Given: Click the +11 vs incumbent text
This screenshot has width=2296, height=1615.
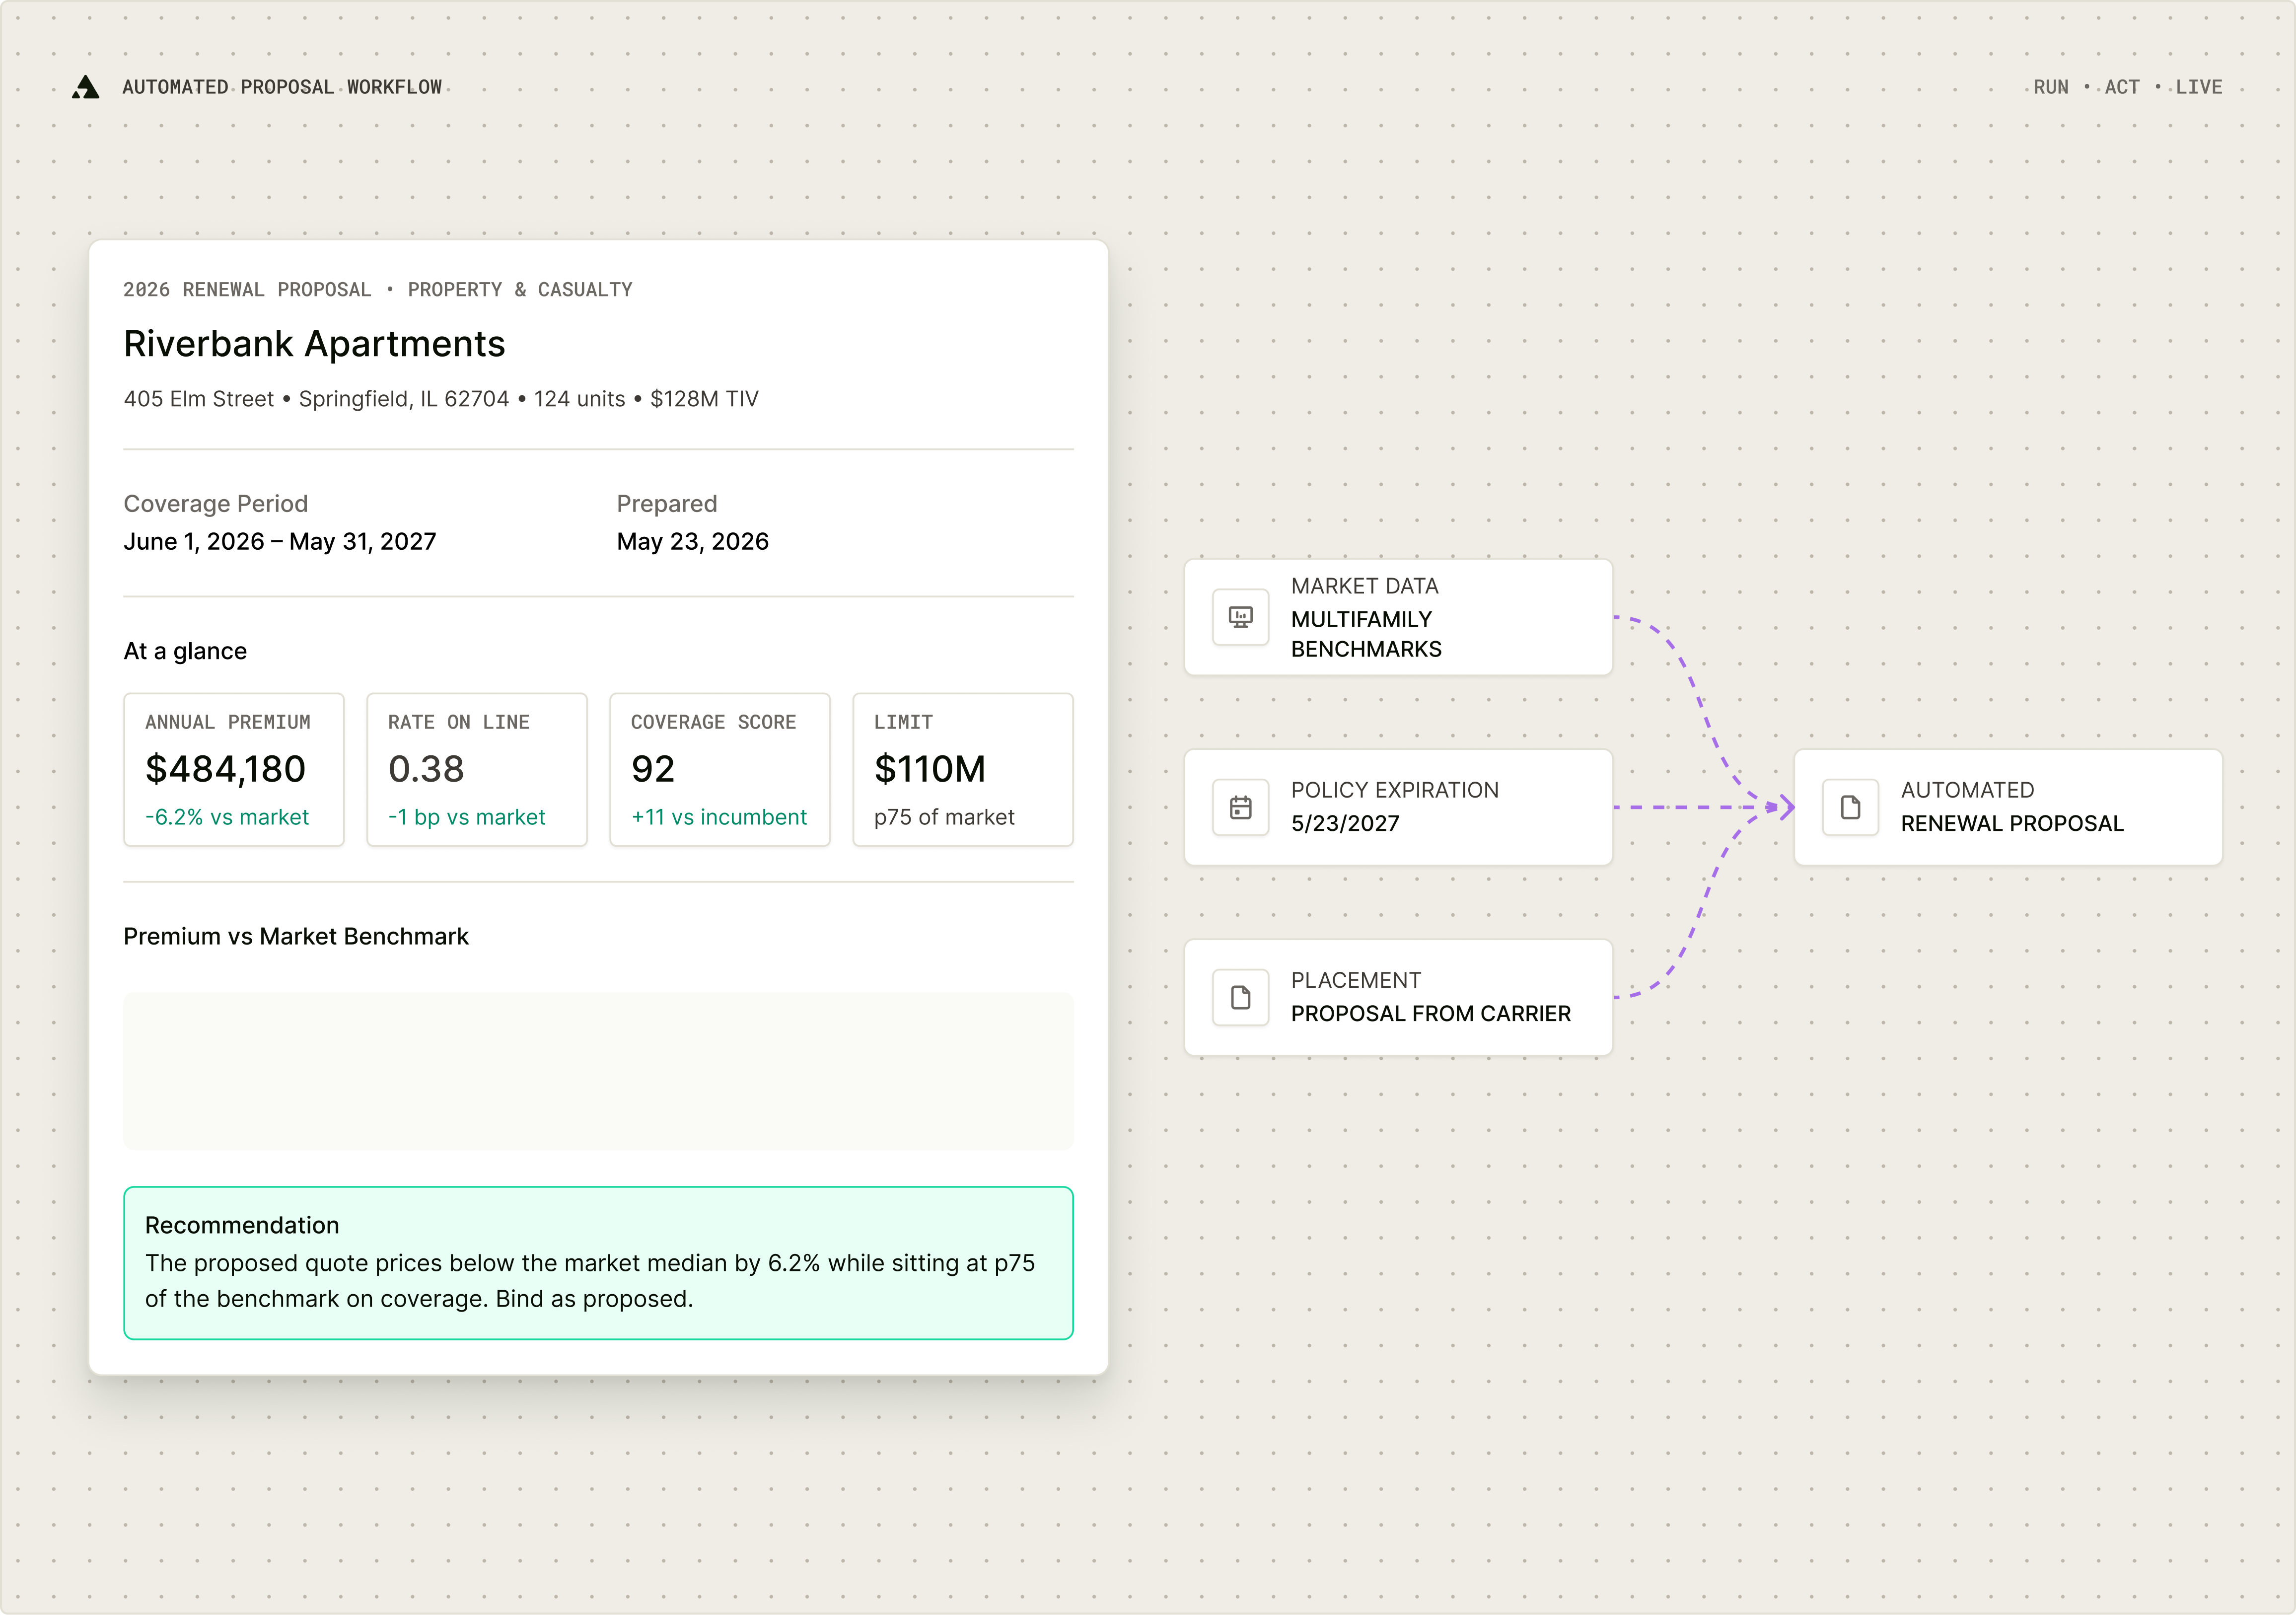Looking at the screenshot, I should [719, 817].
